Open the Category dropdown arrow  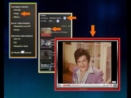point(65,18)
